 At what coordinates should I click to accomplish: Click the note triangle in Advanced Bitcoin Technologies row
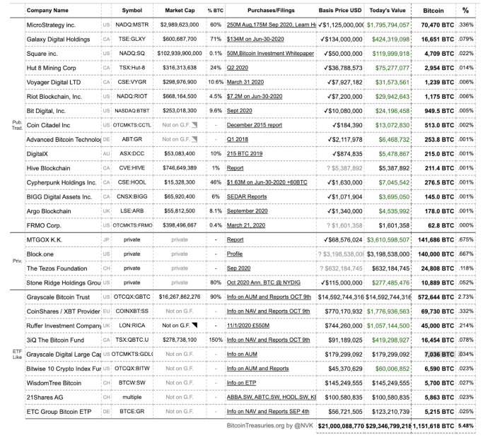point(194,139)
